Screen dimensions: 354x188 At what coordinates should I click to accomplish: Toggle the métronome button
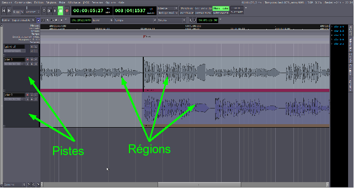(x=221, y=13)
